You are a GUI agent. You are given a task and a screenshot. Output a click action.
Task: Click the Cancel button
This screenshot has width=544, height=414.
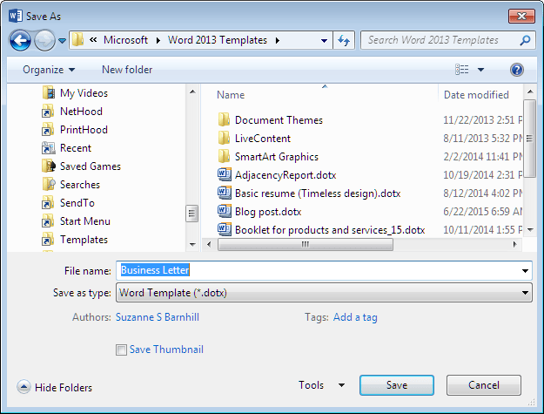(484, 385)
